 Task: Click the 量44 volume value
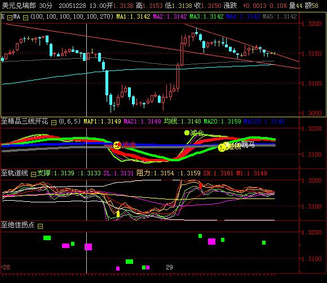(295, 6)
